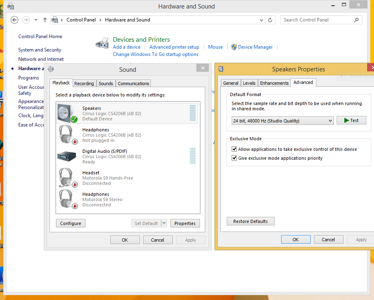Select the Speakers playback device icon

pos(65,112)
